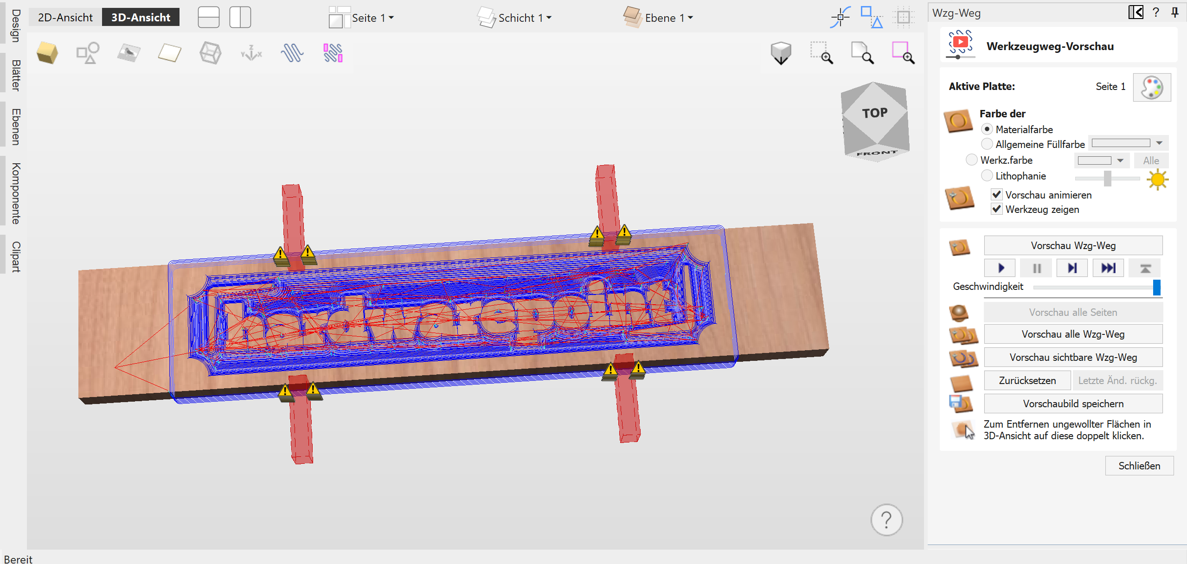Click the Zurücksetzen button
The image size is (1187, 564).
pyautogui.click(x=1027, y=380)
